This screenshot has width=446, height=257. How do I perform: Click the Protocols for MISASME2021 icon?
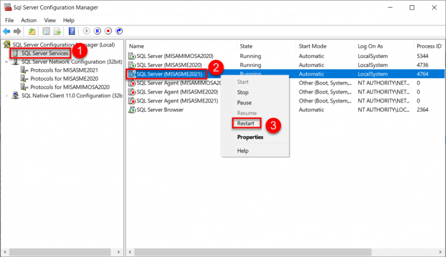pos(24,70)
